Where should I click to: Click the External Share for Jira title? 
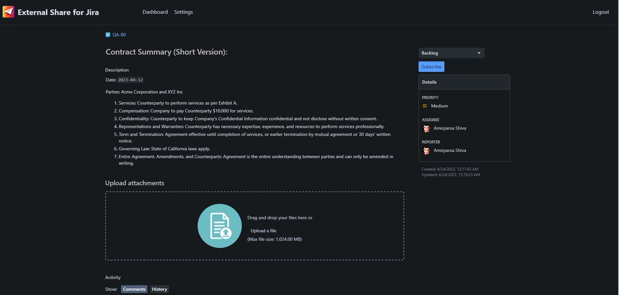pos(58,12)
